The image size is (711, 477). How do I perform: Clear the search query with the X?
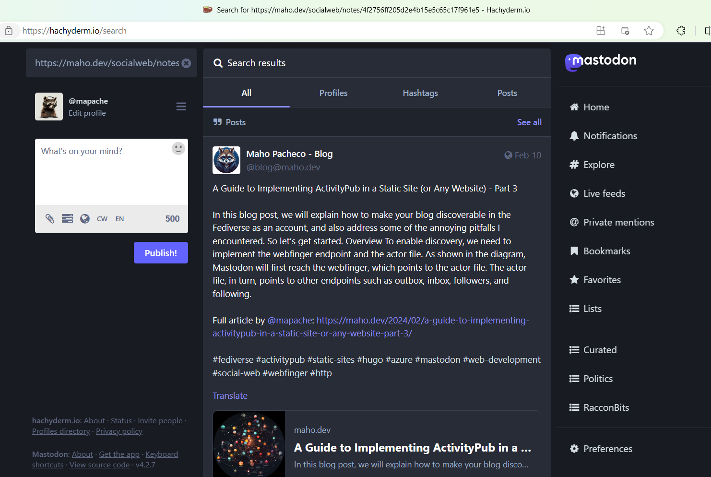click(x=186, y=63)
